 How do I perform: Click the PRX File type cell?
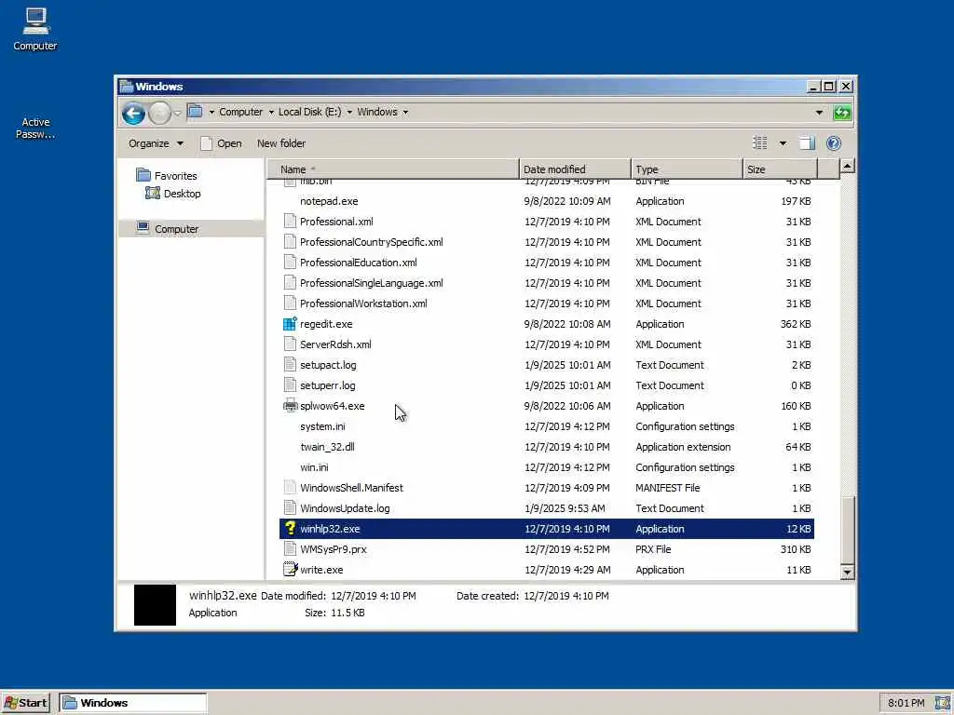coord(653,549)
